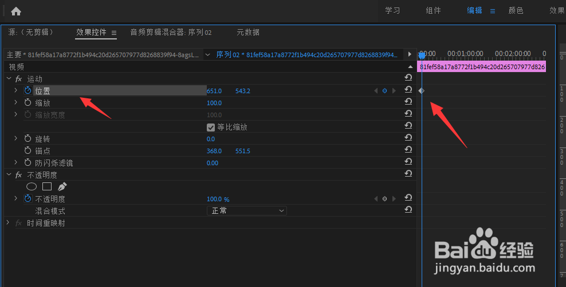Switch to the 音频剪辑混合器 tab
Viewport: 566px width, 287px height.
click(171, 33)
